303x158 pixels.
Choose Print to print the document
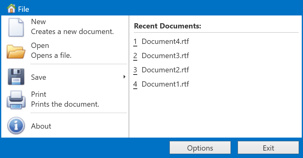pos(39,94)
